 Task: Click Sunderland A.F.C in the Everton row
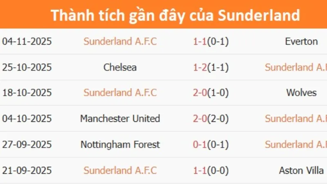click(120, 41)
